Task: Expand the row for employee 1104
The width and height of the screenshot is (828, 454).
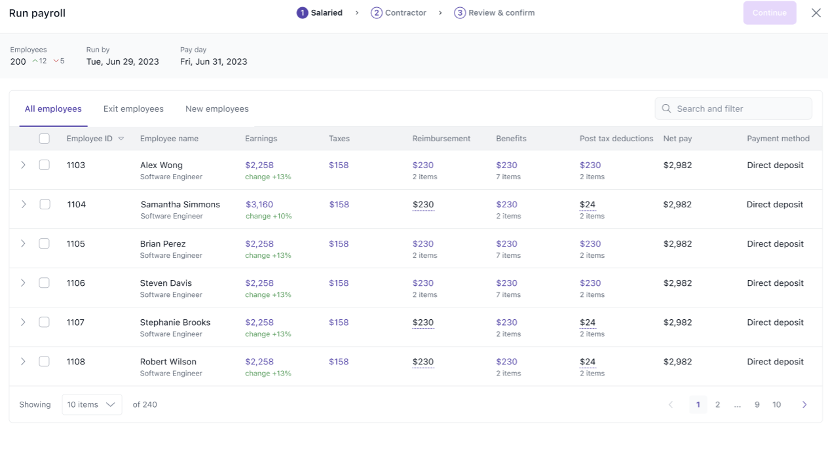Action: click(24, 204)
